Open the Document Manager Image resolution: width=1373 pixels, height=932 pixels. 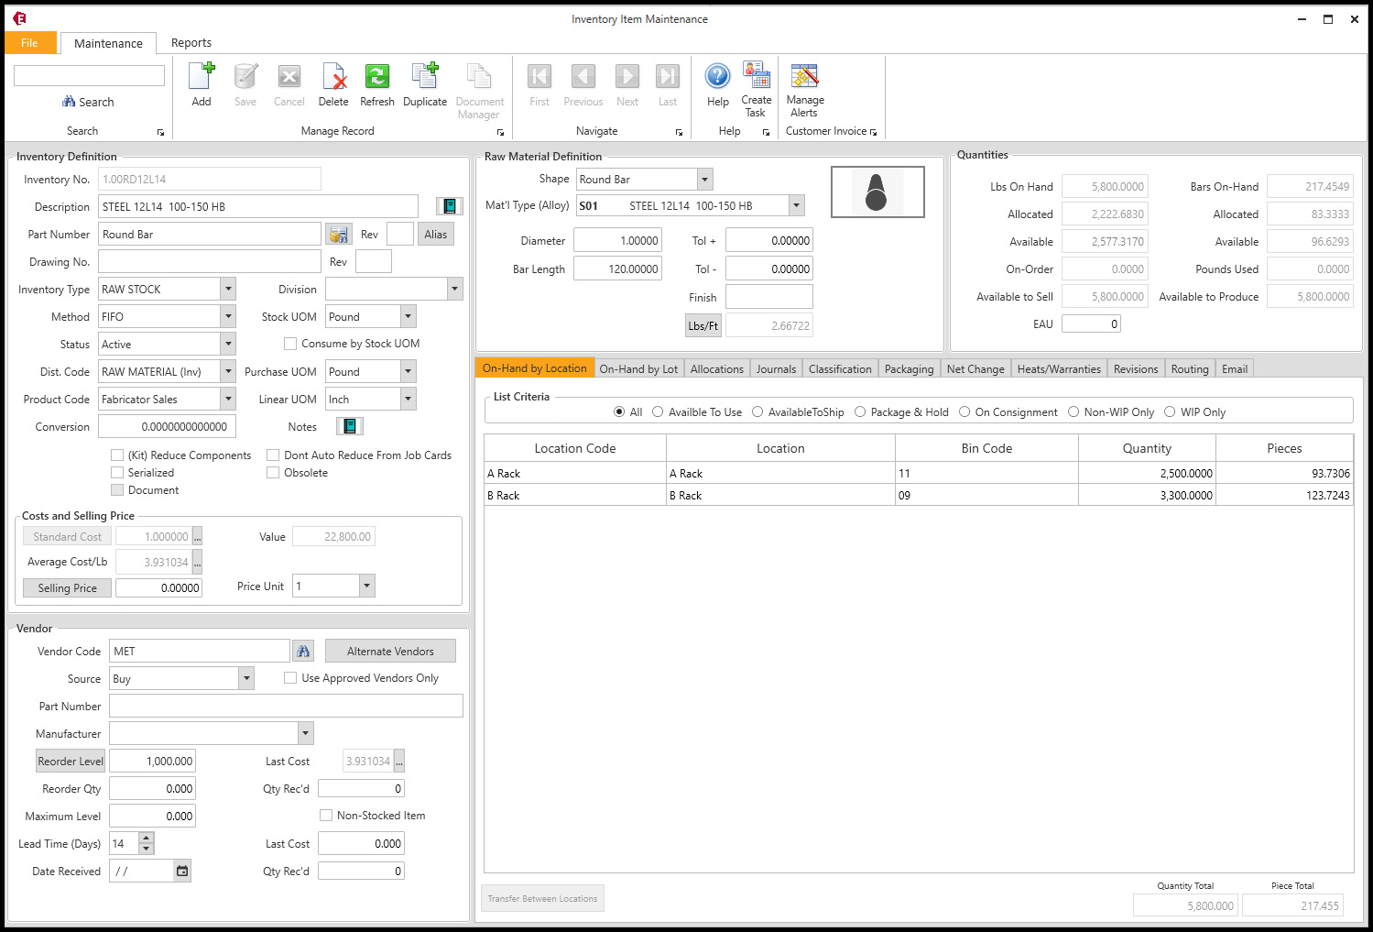click(x=479, y=83)
